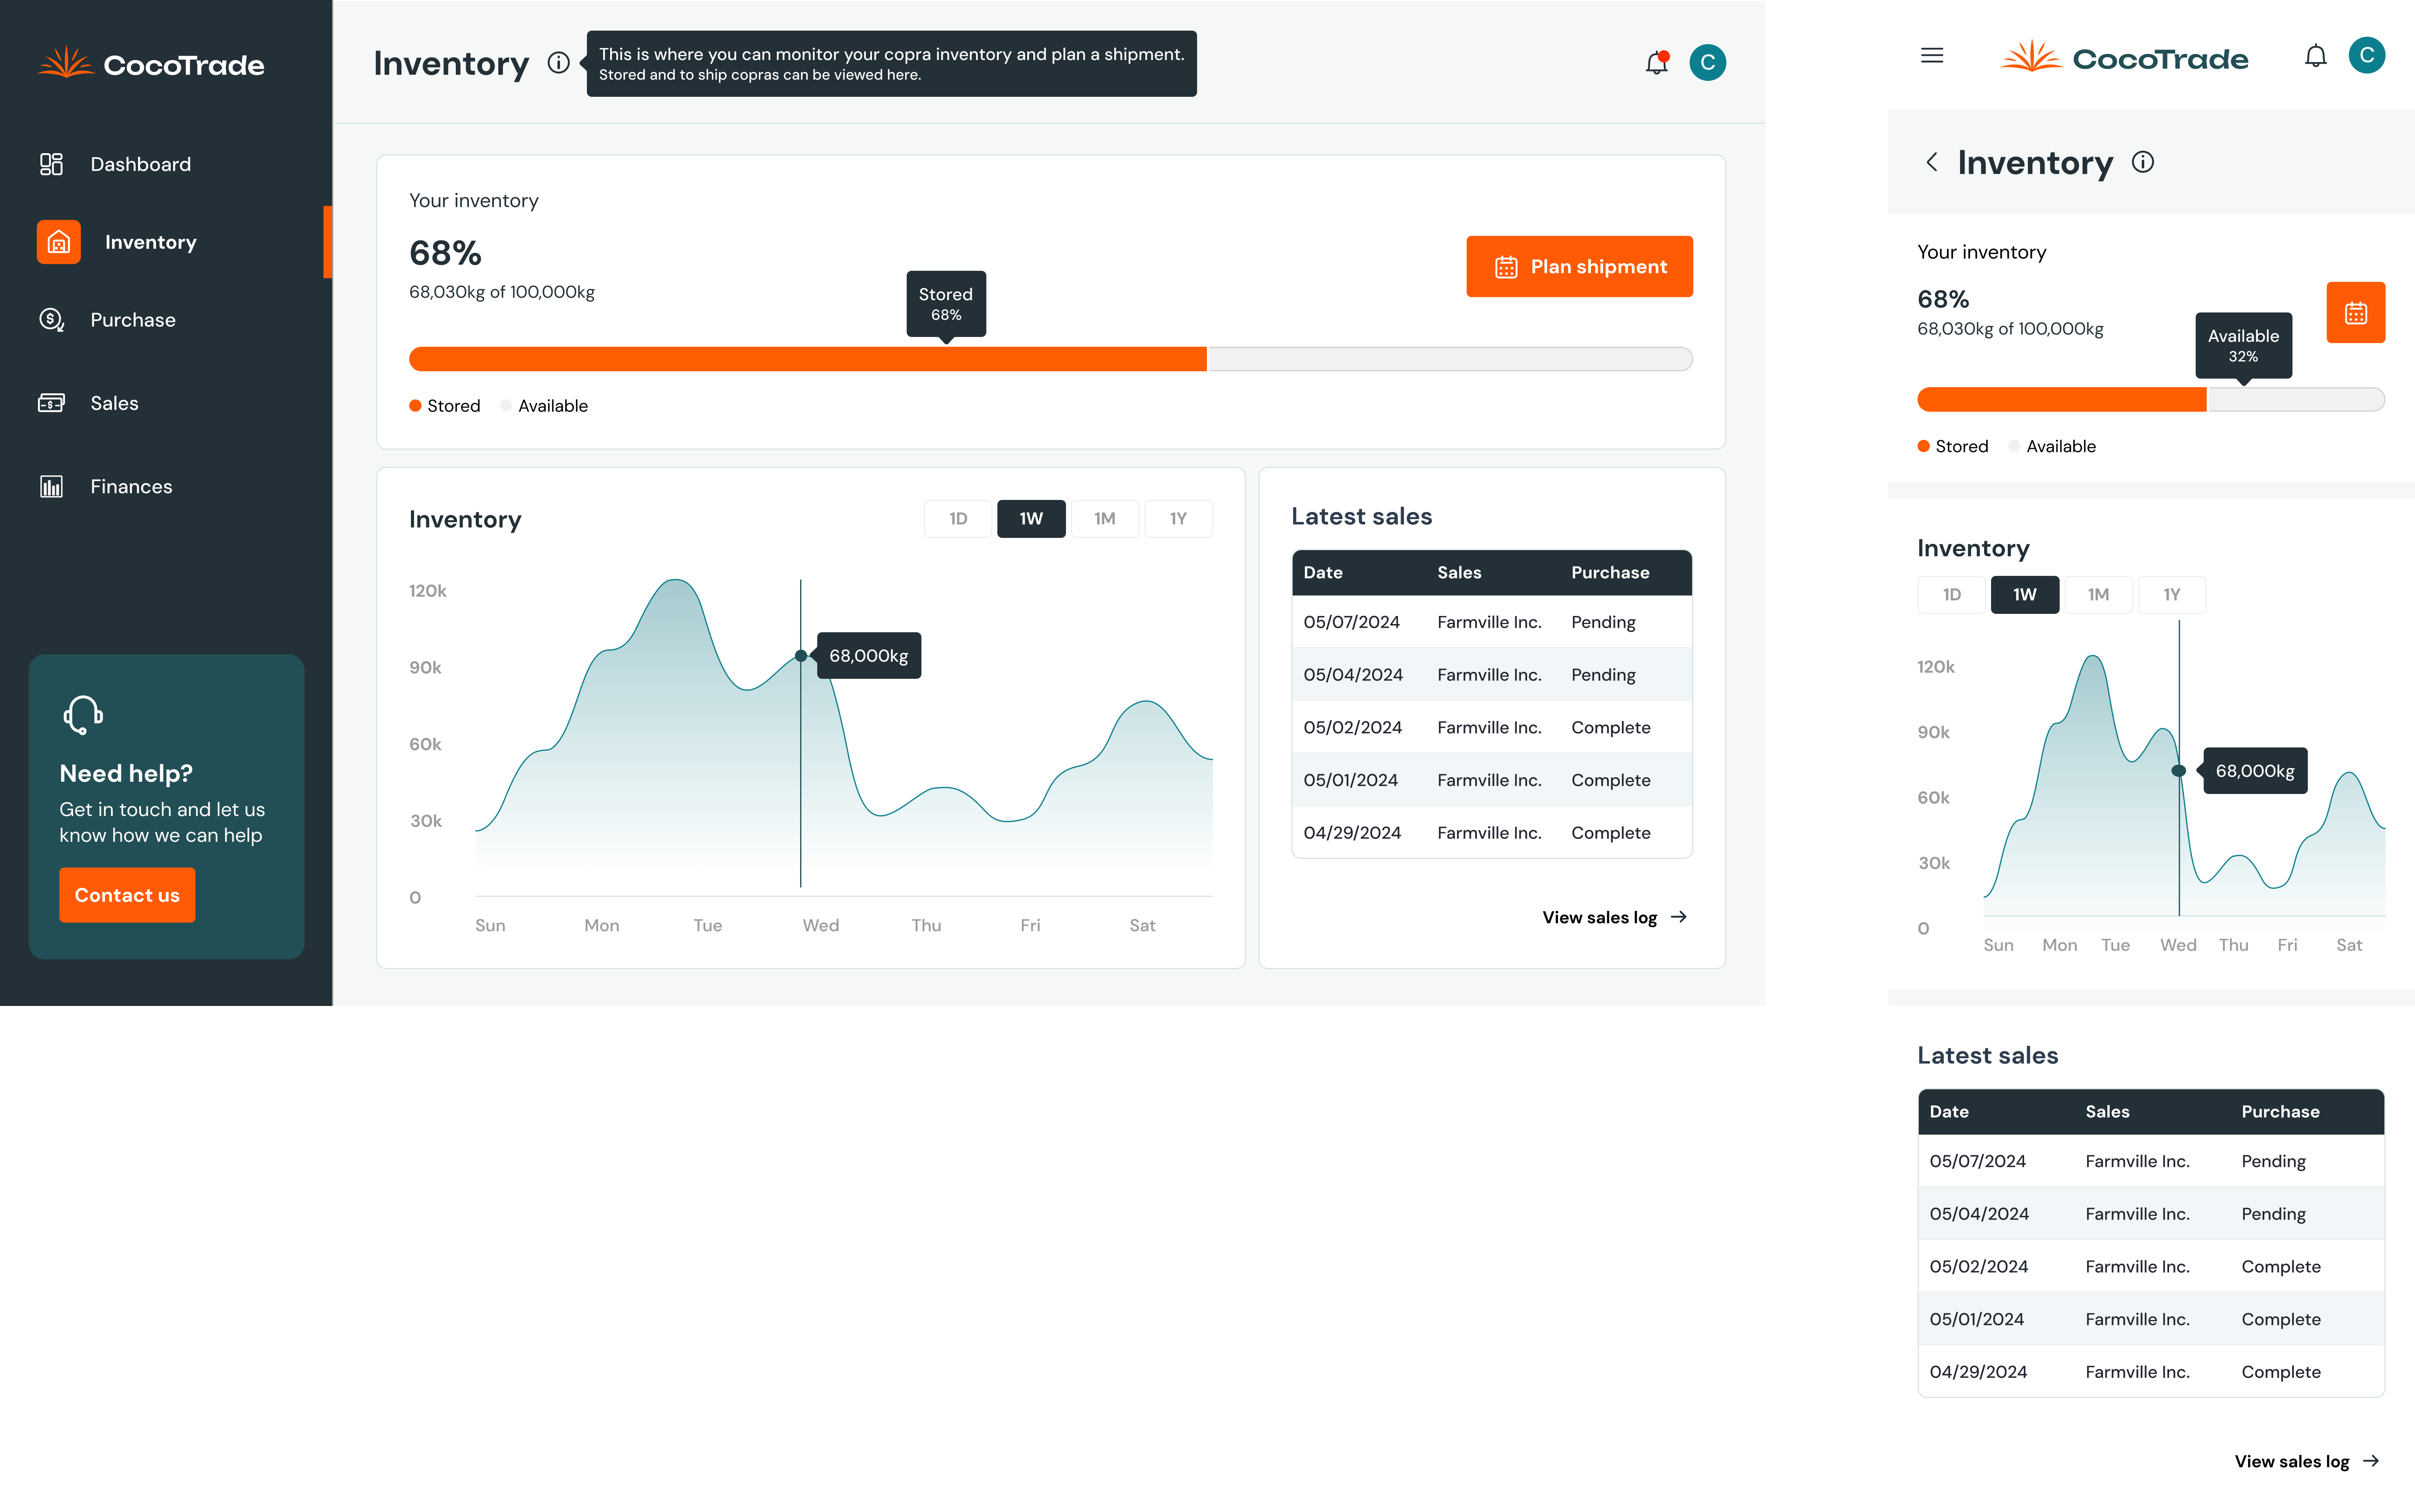Open mobile user avatar C
This screenshot has height=1512, width=2415.
click(x=2367, y=55)
